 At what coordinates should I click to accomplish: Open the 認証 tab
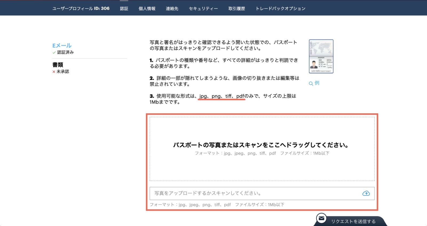click(124, 9)
